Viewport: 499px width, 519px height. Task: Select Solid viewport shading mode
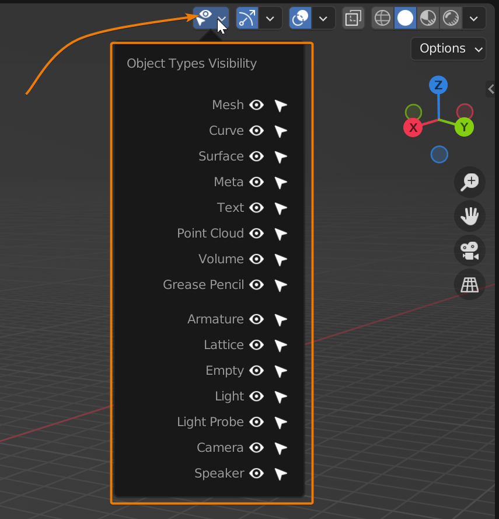tap(405, 19)
